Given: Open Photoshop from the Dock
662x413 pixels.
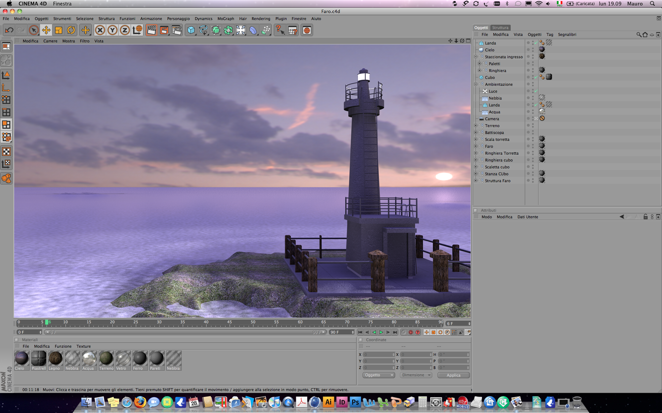Looking at the screenshot, I should click(355, 402).
